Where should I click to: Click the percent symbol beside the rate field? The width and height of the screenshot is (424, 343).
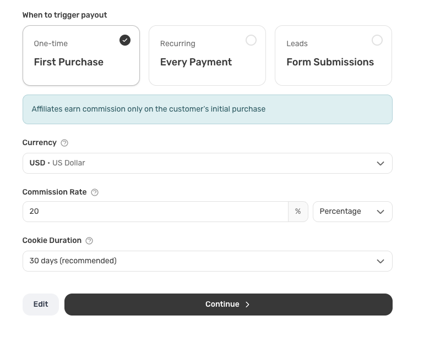tap(298, 212)
